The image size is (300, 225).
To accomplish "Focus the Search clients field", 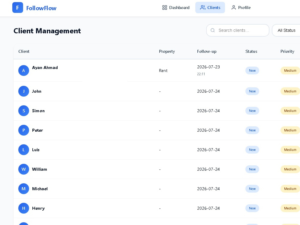I will pos(238,30).
